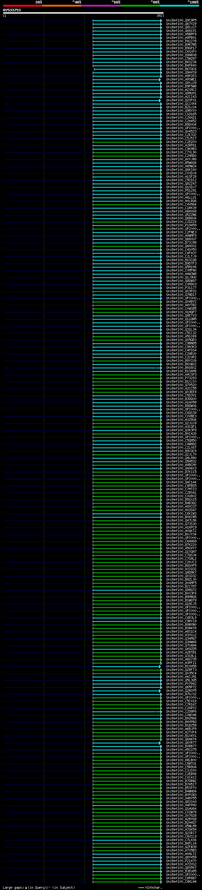Screen dimensions: 202x890
Task: Click alignment bar for UniRef100_B6TQC6
Action: click(x=128, y=69)
